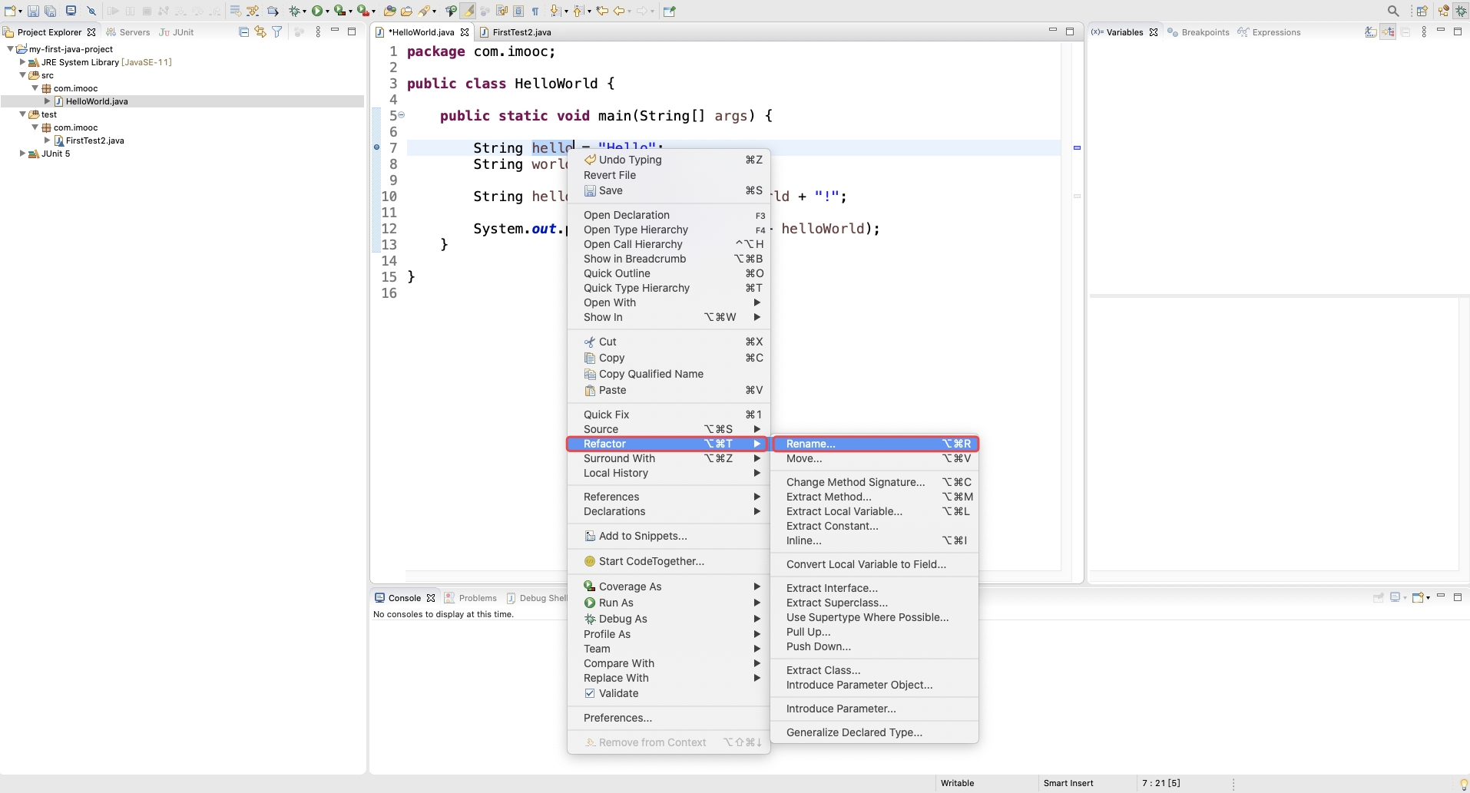
Task: Toggle Show Logical Structure in Variables view
Action: pos(1388,31)
